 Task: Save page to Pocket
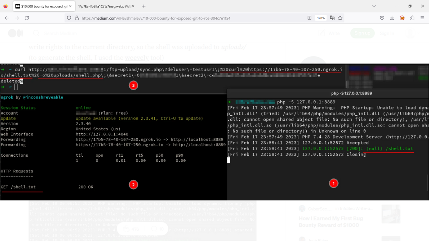(x=382, y=18)
